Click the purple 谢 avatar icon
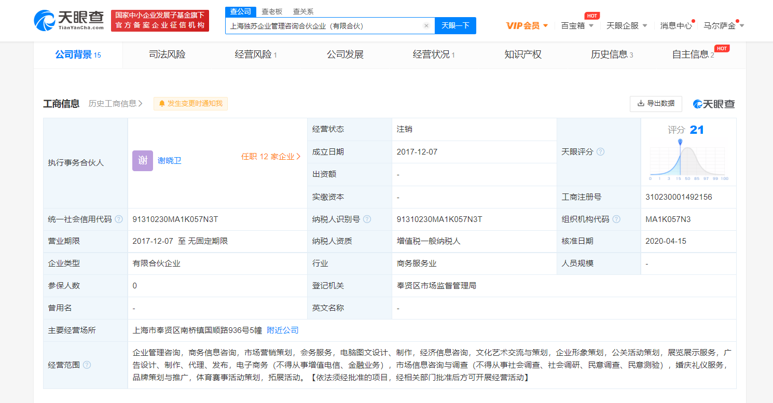 tap(143, 161)
